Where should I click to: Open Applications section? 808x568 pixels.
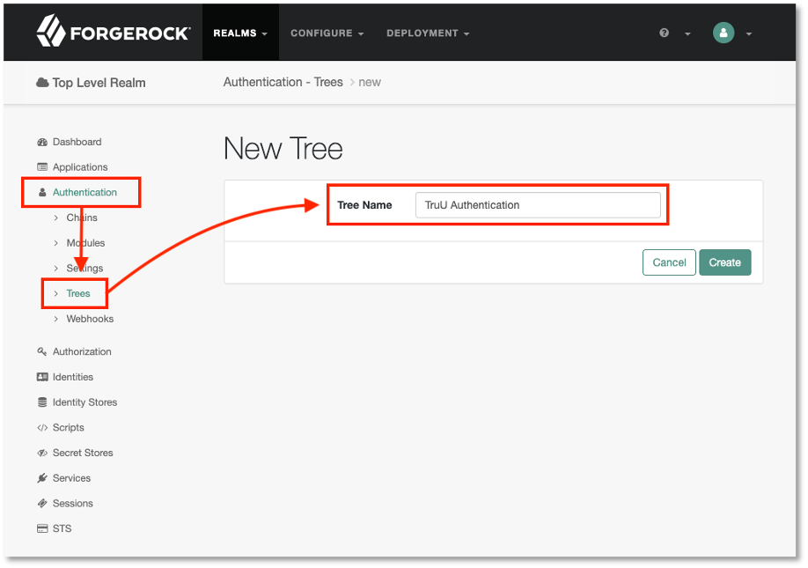pos(80,167)
